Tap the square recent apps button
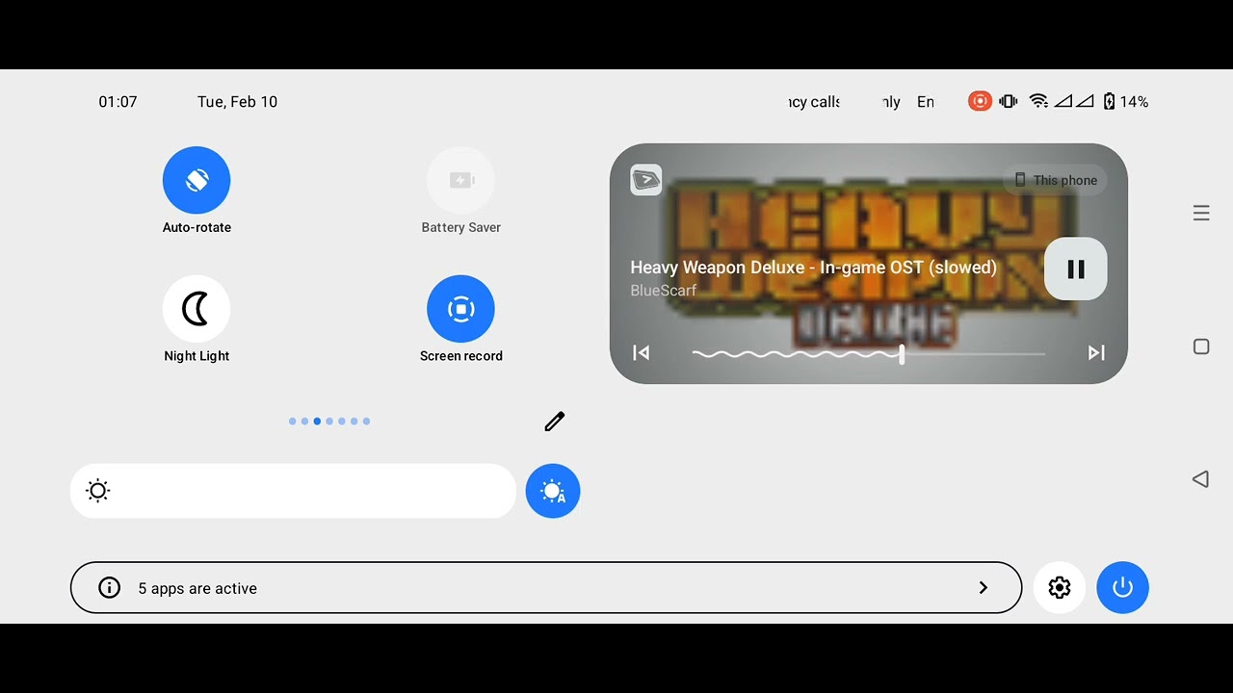The image size is (1233, 693). coord(1201,346)
